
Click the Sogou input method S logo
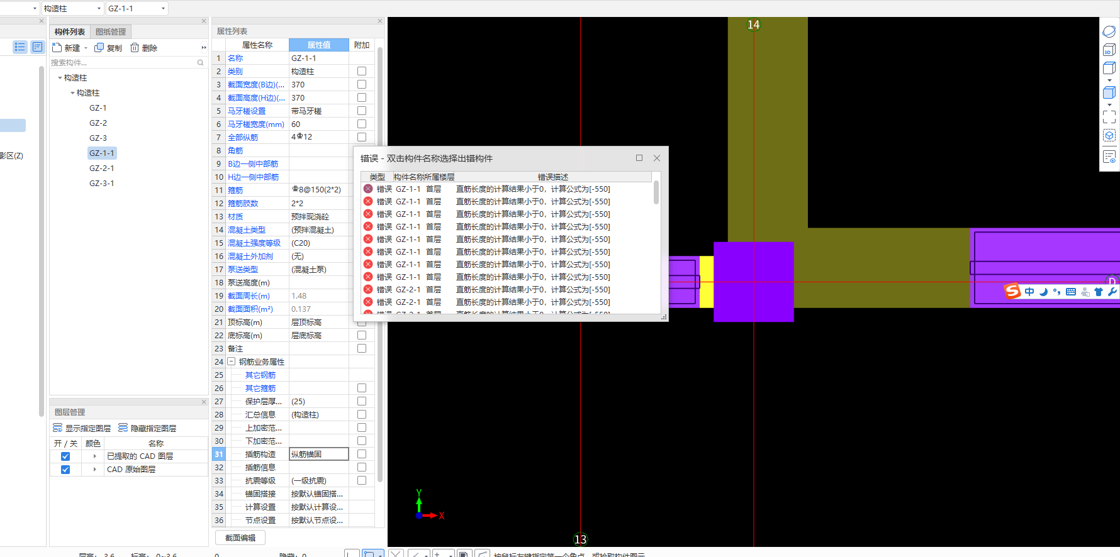pos(1012,291)
